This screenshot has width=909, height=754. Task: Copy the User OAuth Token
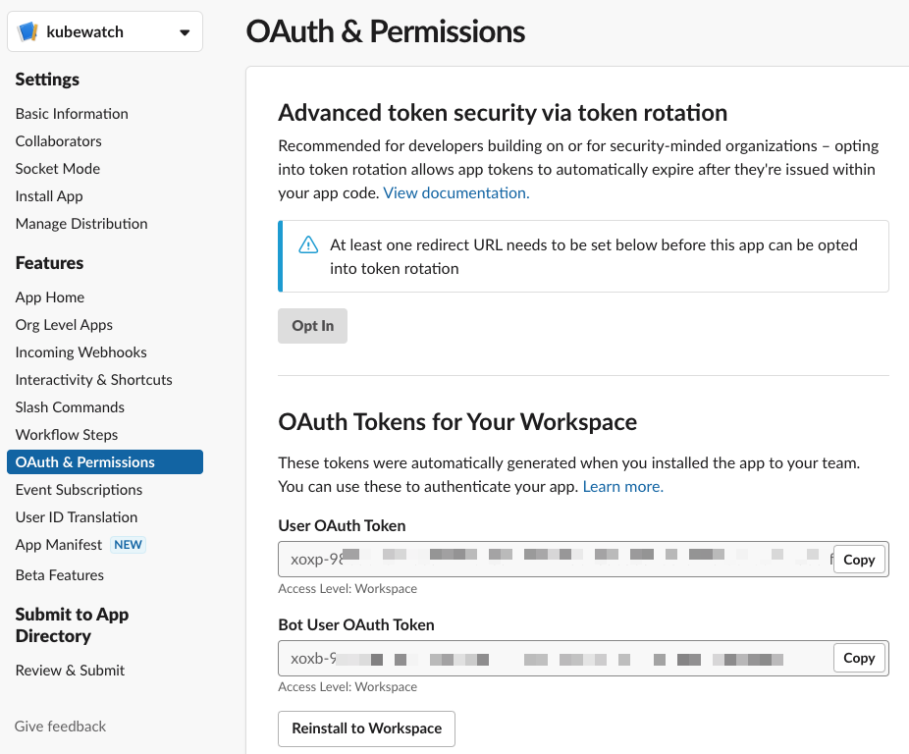coord(859,560)
